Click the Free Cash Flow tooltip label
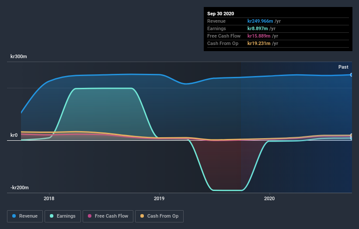Image resolution: width=359 pixels, height=229 pixels. pyautogui.click(x=224, y=36)
